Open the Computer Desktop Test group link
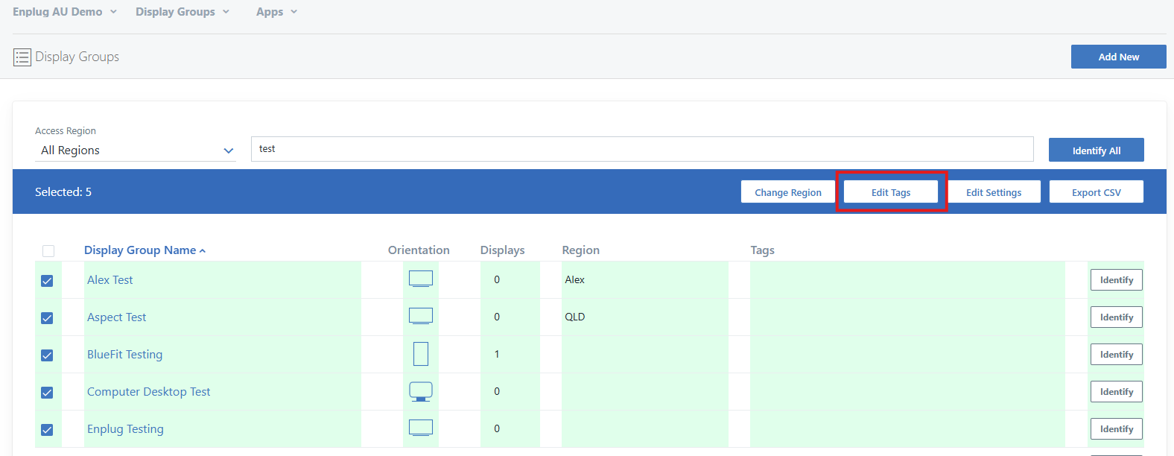 coord(149,392)
